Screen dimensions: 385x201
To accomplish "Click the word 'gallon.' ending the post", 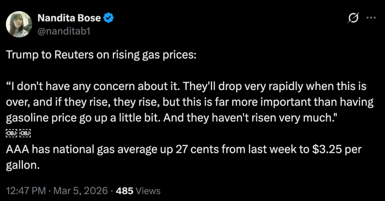I will [23, 165].
